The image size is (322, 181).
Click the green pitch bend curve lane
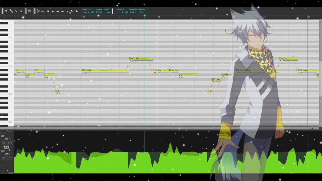point(168,152)
